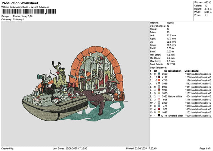Click stitch count '12176' in row 14
Image resolution: width=213 pixels, height=151 pixels.
pyautogui.click(x=164, y=116)
